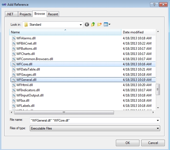This screenshot has height=150, width=170.
Task: Open the View Menu icon
Action: tap(106, 24)
